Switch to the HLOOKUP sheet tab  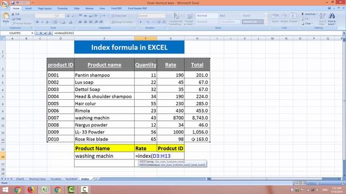coord(71,179)
